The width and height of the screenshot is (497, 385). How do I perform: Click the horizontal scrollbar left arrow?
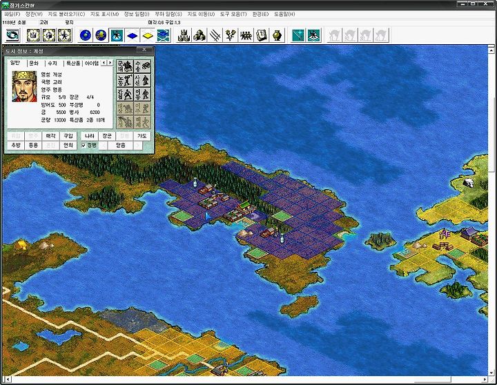coord(8,379)
